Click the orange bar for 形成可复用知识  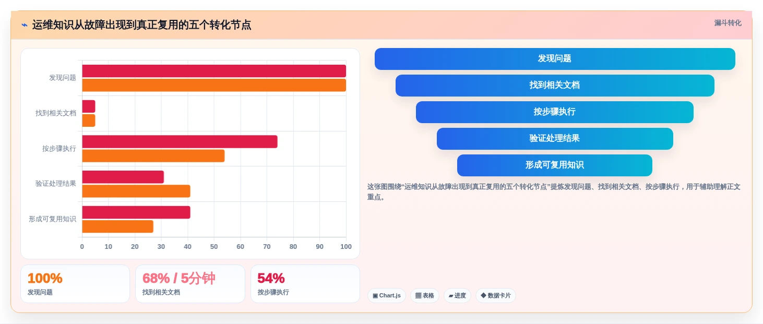(117, 226)
